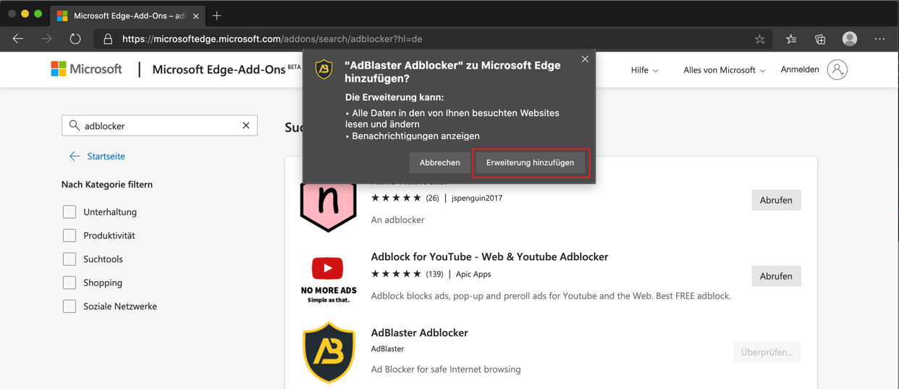Click the jspenguin2017 publisher name
Screen dimensions: 899x389
tap(477, 198)
